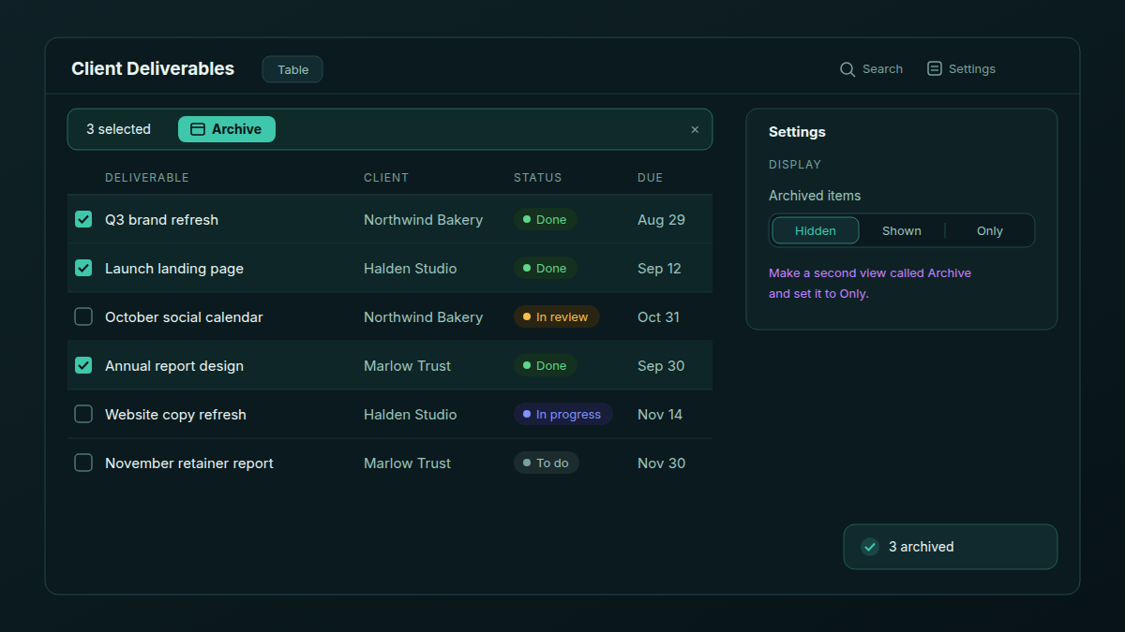The width and height of the screenshot is (1125, 632).
Task: Sort by the STATUS column header
Action: coord(538,177)
